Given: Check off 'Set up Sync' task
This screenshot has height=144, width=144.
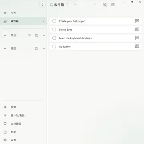Looking at the screenshot, I should [54, 30].
